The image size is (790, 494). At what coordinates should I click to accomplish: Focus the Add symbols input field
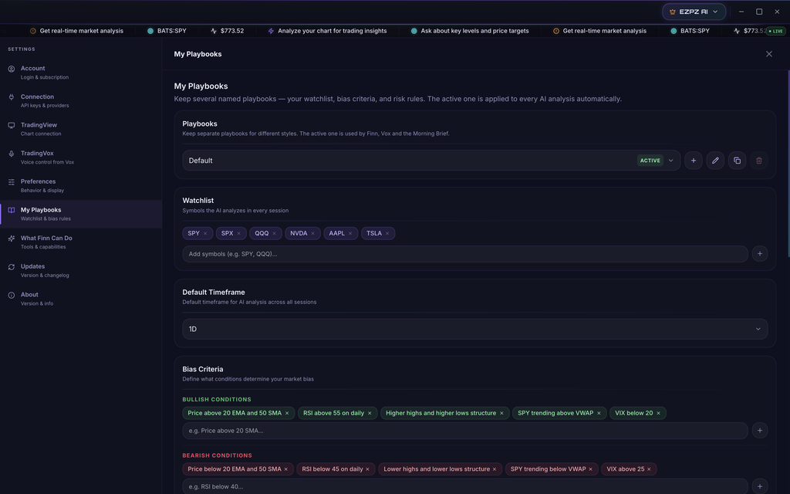pyautogui.click(x=465, y=253)
